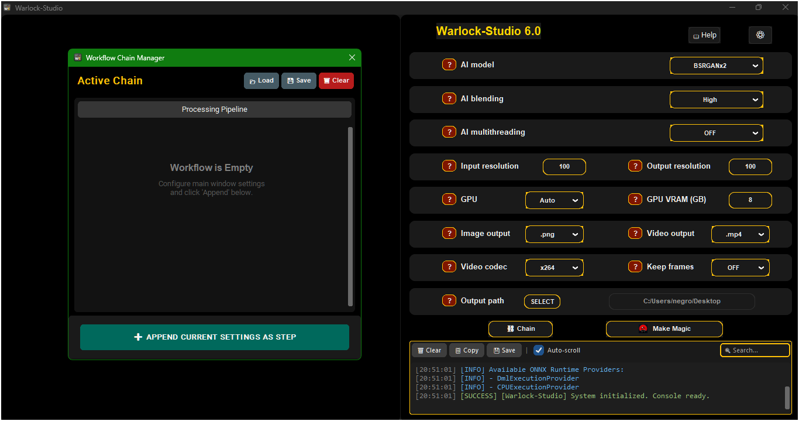Screen dimensions: 799x421
Task: Close the Workflow Chain Manager dialog
Action: 352,57
